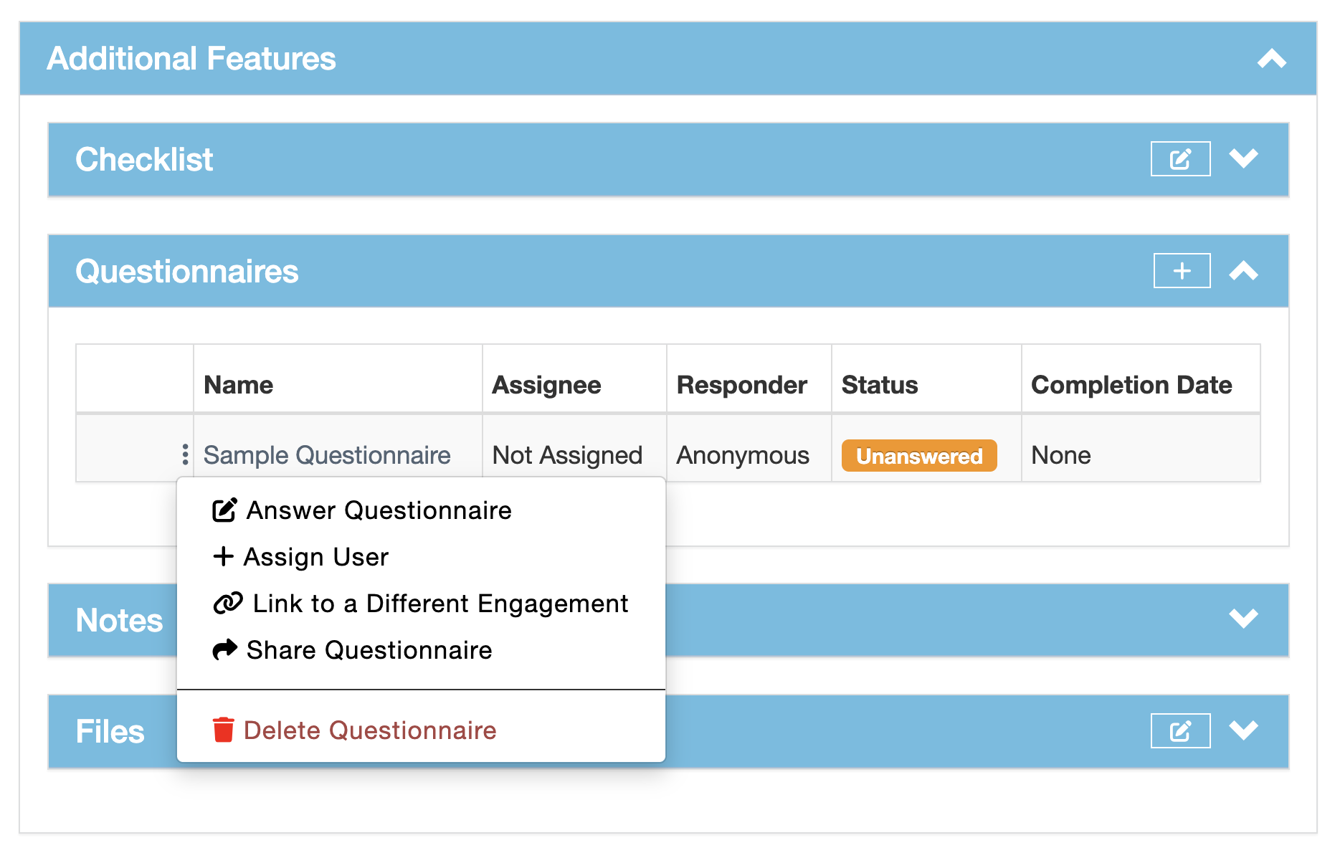
Task: Expand the Checklist panel chevron
Action: 1243,158
